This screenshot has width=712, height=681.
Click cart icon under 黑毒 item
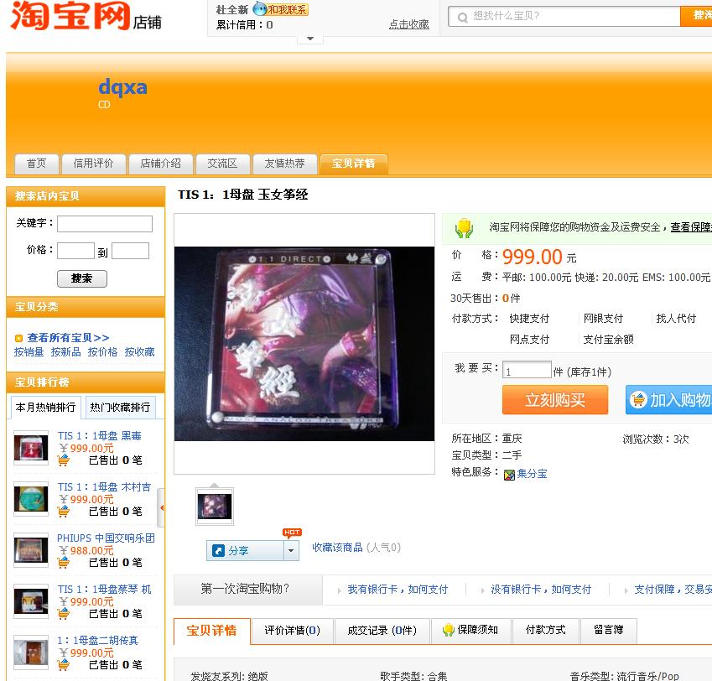click(64, 460)
